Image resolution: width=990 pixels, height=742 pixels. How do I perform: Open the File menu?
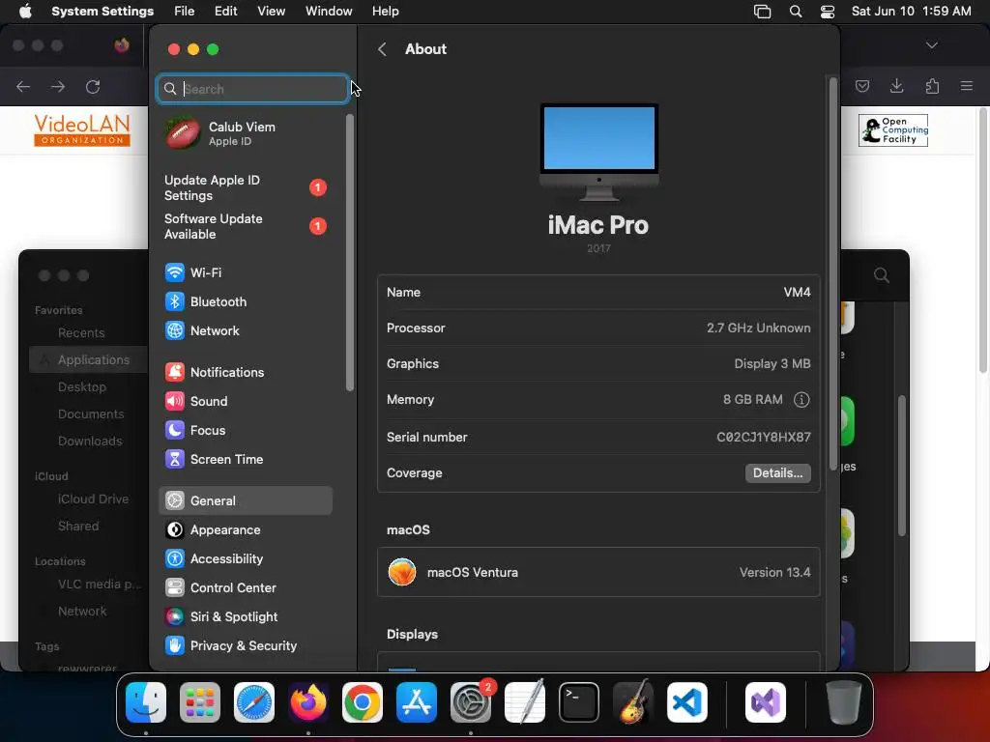coord(185,12)
